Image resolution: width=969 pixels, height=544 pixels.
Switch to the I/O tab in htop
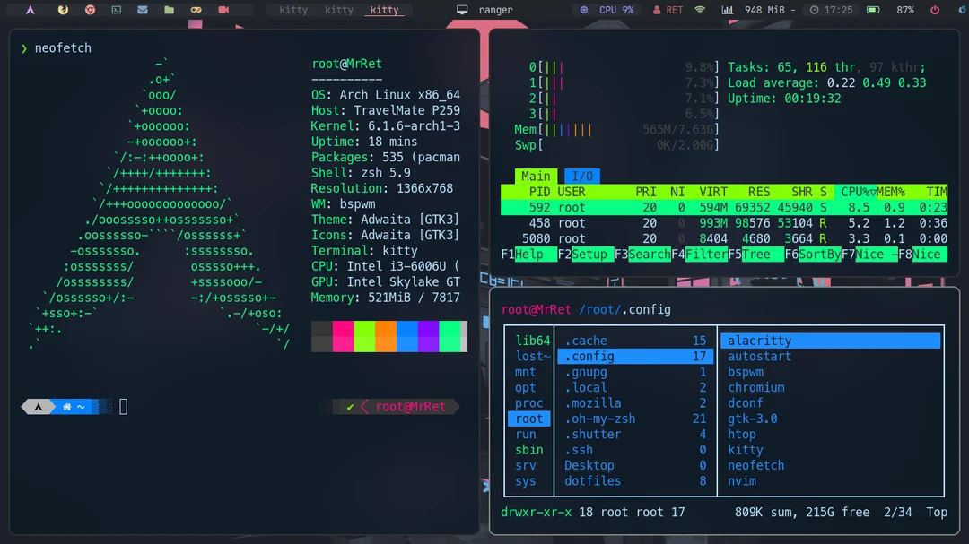581,176
